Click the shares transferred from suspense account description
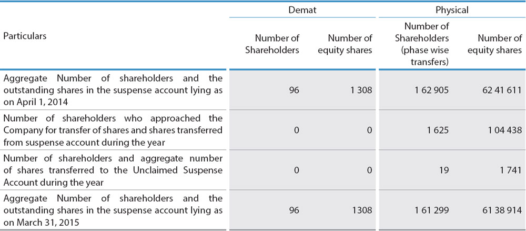The height and width of the screenshot is (231, 526). point(113,130)
